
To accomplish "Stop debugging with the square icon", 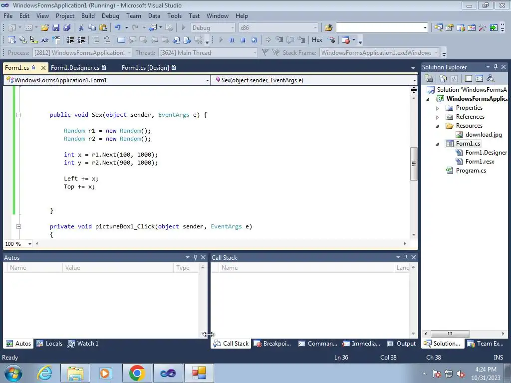I will pos(243,40).
